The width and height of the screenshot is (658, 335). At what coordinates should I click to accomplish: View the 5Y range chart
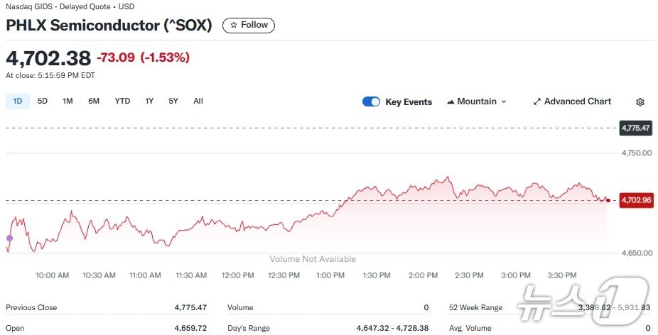point(173,101)
